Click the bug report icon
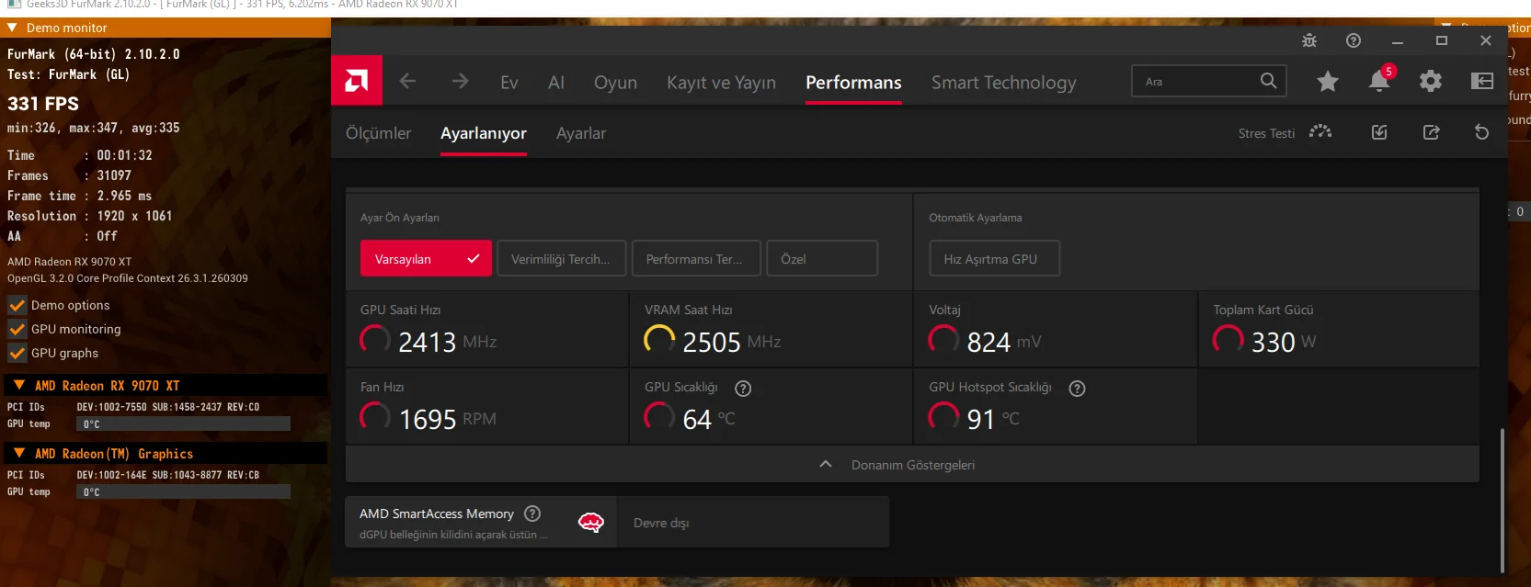The height and width of the screenshot is (587, 1531). click(x=1309, y=40)
